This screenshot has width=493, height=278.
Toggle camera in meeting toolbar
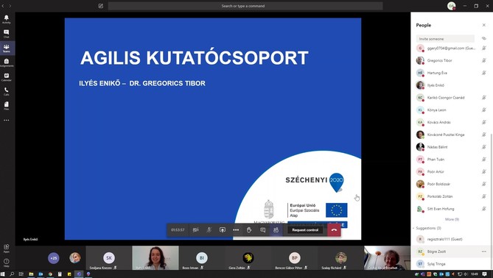point(195,230)
